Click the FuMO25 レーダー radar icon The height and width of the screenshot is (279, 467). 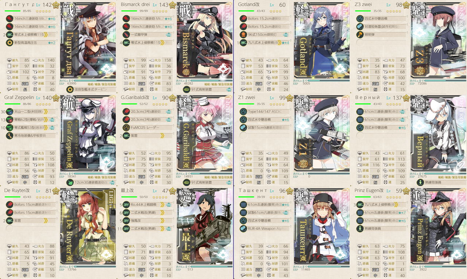tap(126, 128)
